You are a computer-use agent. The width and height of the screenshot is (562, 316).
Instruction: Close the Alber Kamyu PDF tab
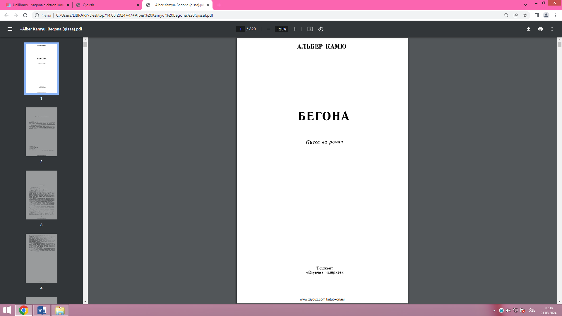[x=208, y=5]
